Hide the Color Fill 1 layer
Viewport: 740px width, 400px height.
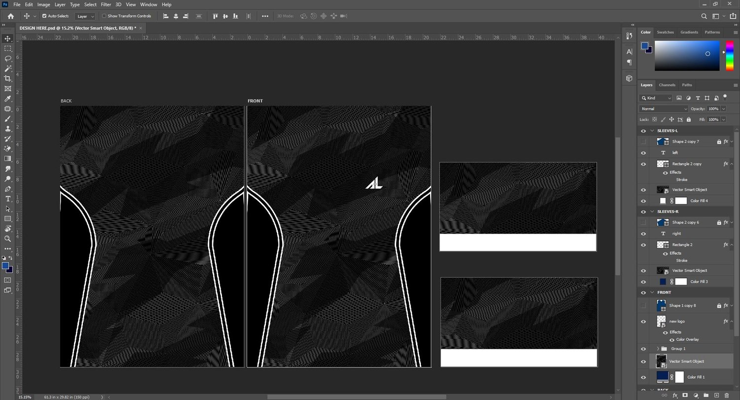pos(643,377)
